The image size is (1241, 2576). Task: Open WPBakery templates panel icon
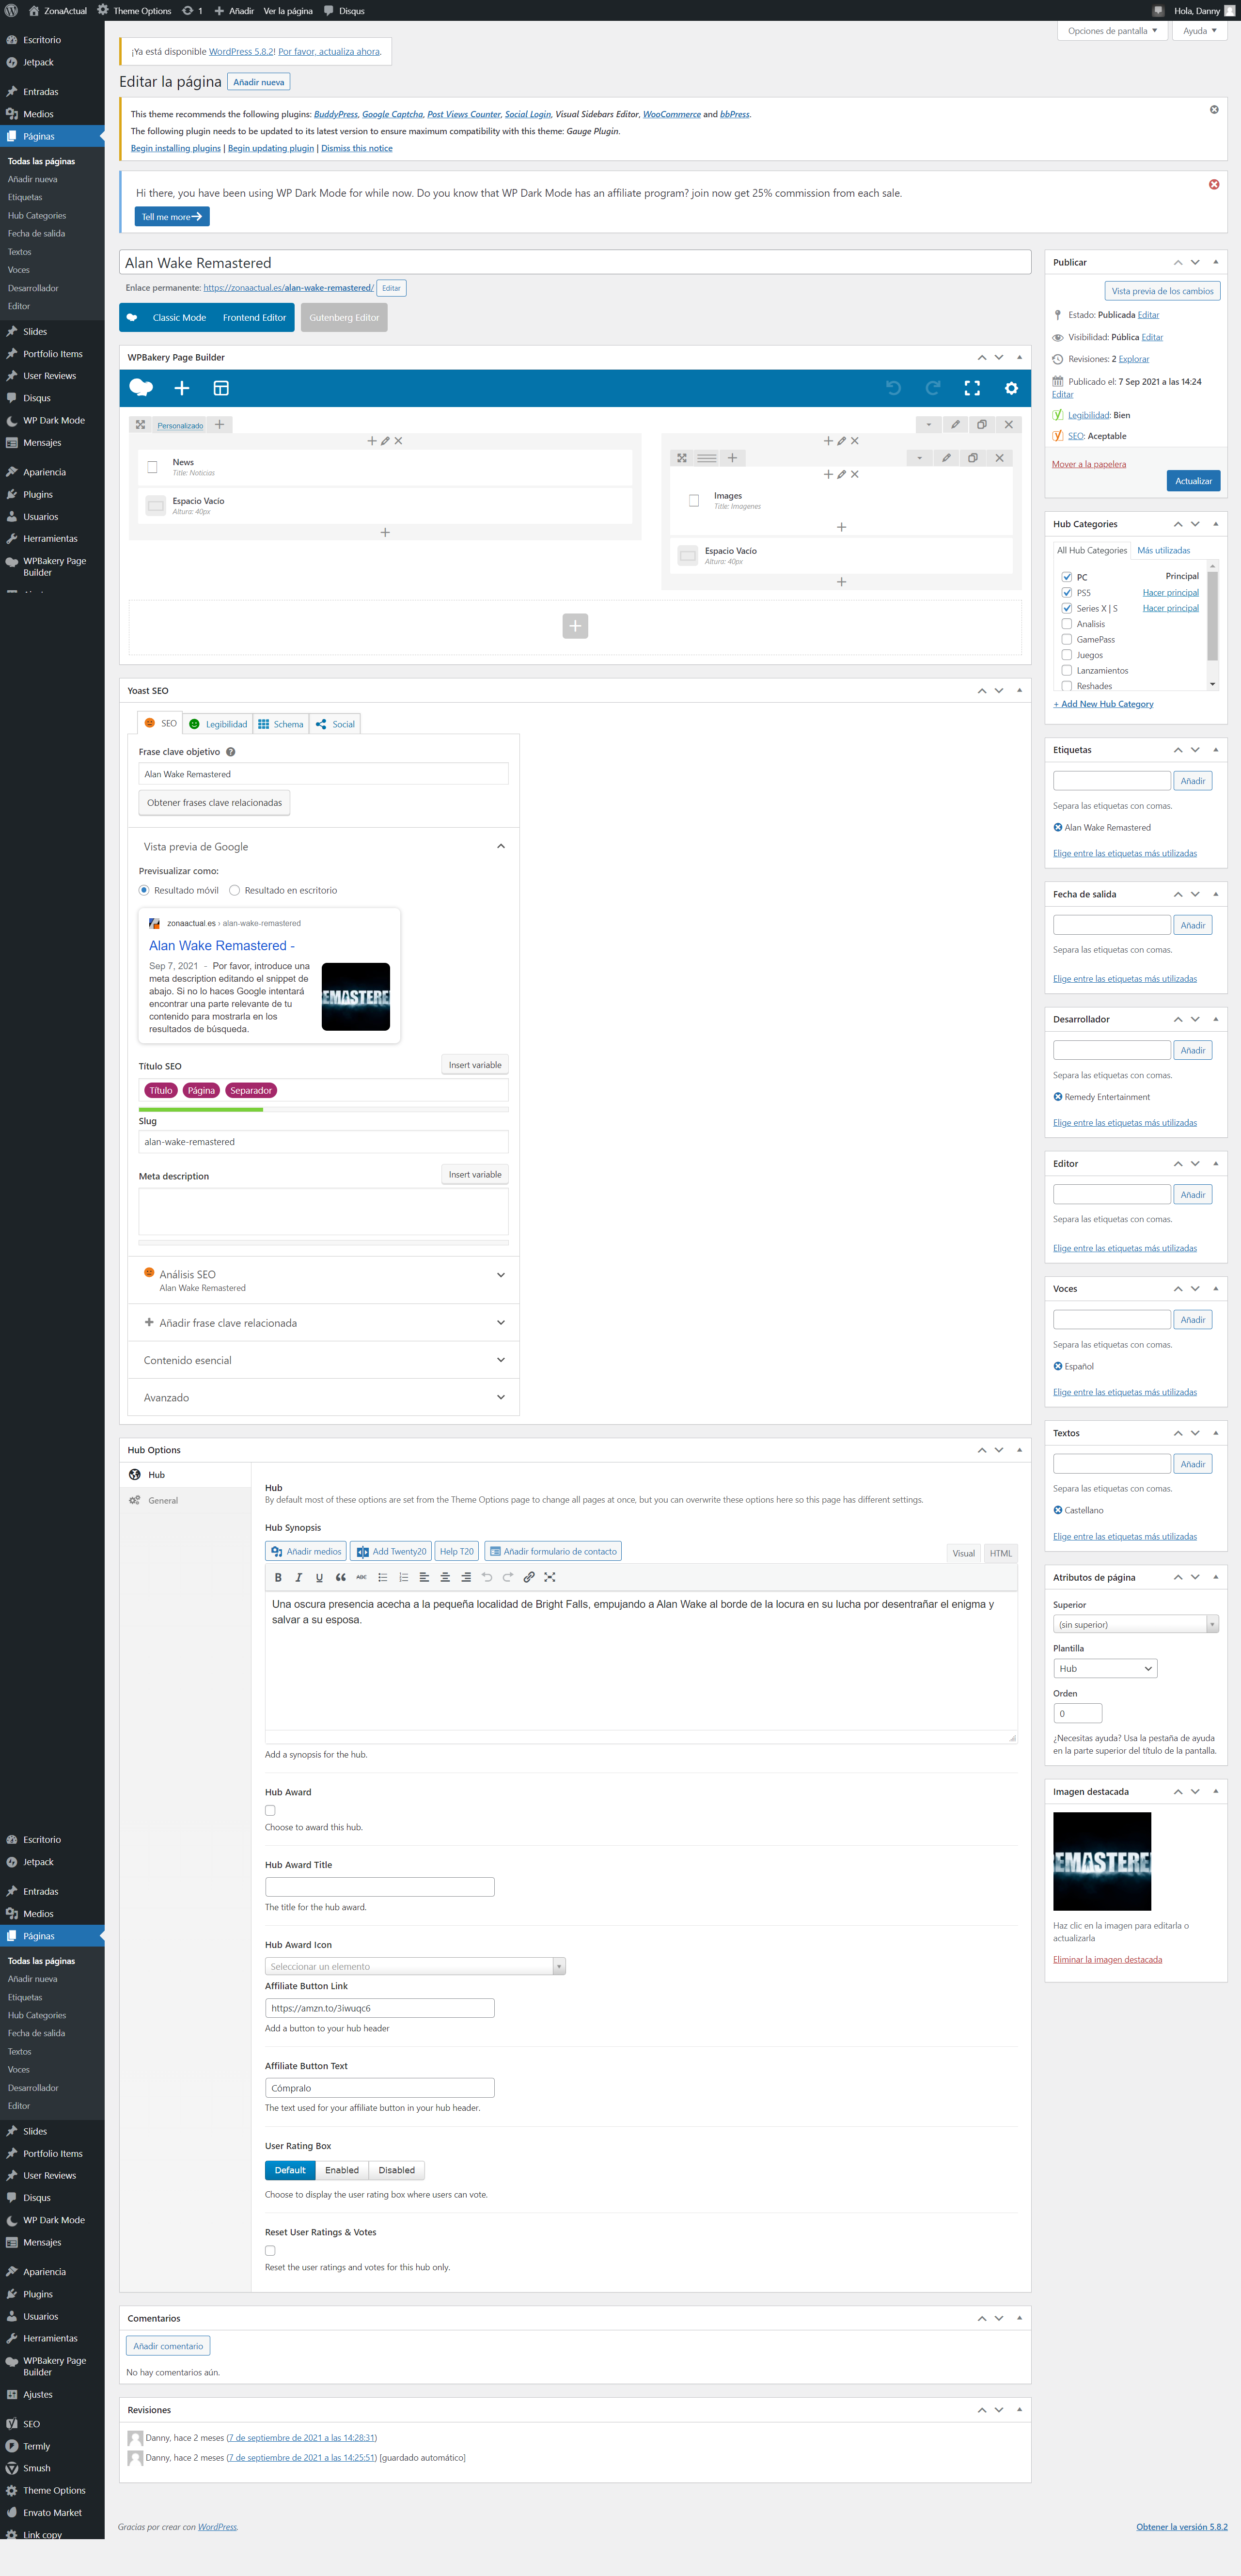pos(221,388)
